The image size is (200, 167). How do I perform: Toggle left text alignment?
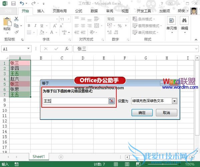click(x=77, y=26)
